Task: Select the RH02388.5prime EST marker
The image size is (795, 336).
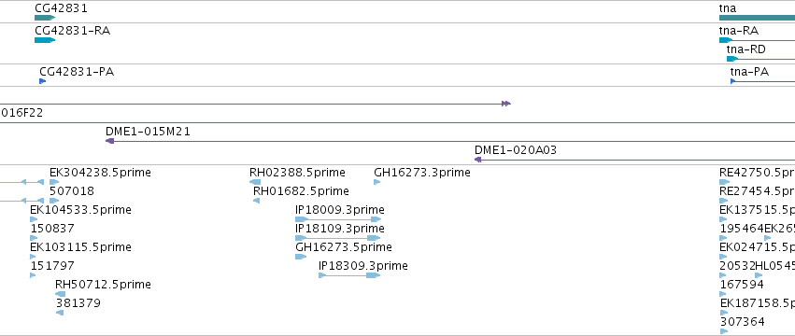Action: (x=255, y=182)
